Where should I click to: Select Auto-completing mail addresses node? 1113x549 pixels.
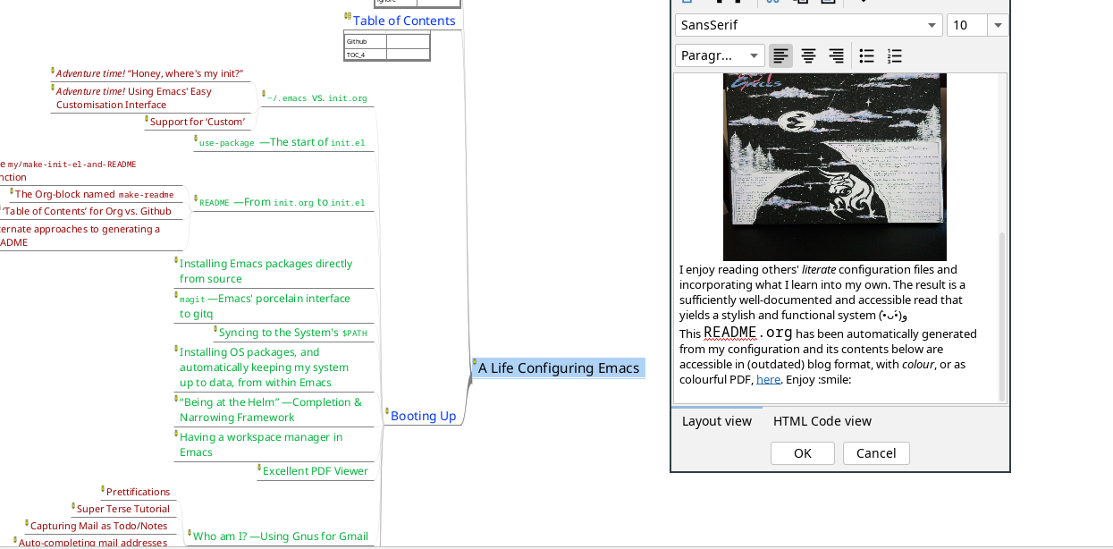(x=93, y=543)
